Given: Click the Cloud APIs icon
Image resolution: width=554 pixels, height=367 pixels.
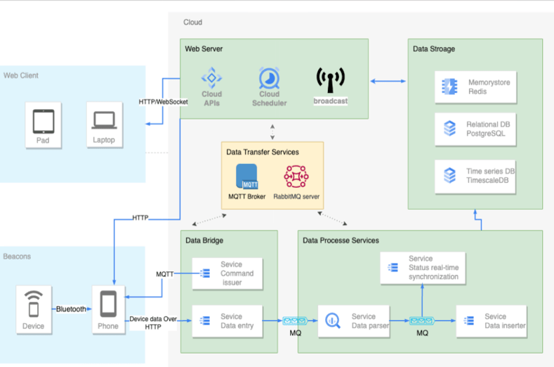Looking at the screenshot, I should [x=211, y=77].
